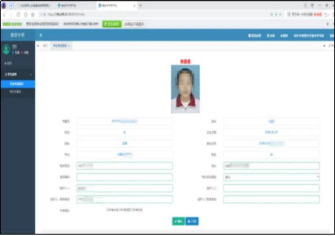Check the second exam subject checkbox
Viewport: 335px width, 236px height.
[x=120, y=210]
